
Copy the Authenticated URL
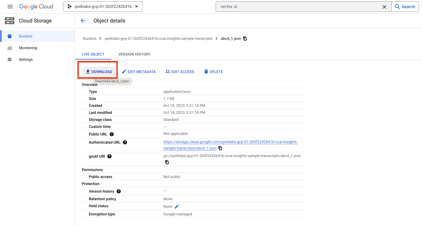(x=220, y=148)
